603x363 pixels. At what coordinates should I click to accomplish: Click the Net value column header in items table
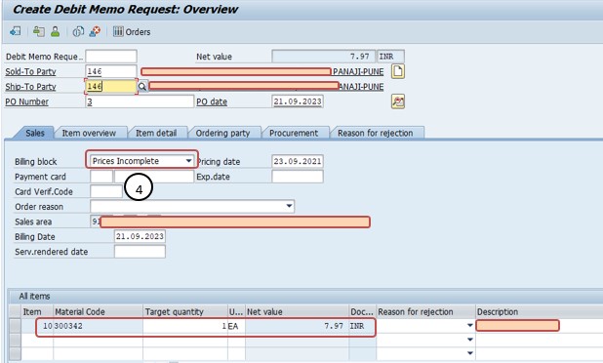[x=297, y=312]
